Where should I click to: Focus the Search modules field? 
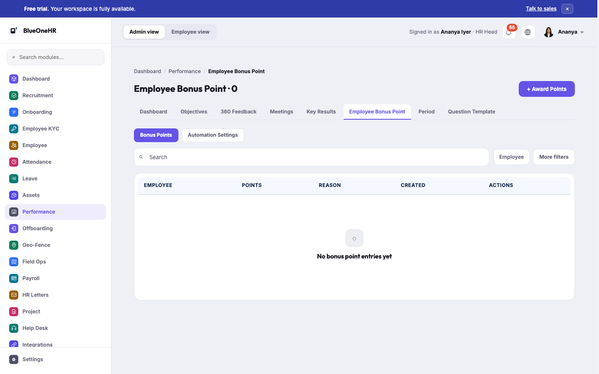[55, 57]
